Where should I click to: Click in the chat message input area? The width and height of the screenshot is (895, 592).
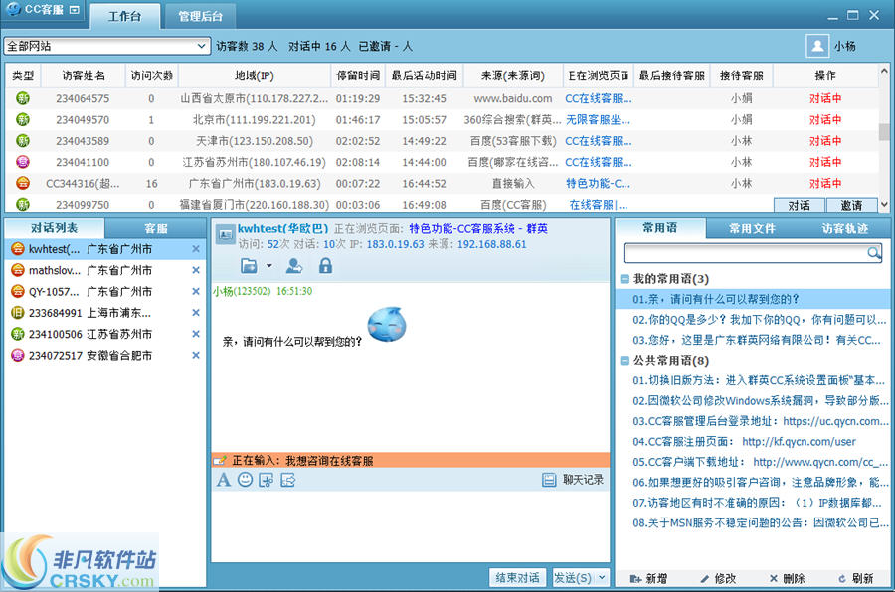coord(410,524)
